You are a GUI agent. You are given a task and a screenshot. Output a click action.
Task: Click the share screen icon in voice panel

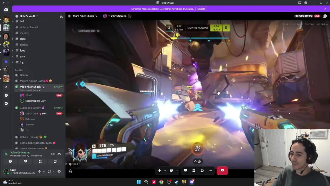coord(25,161)
